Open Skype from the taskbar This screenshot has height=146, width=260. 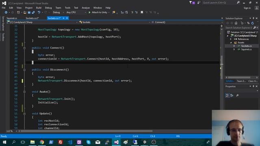pos(89,142)
